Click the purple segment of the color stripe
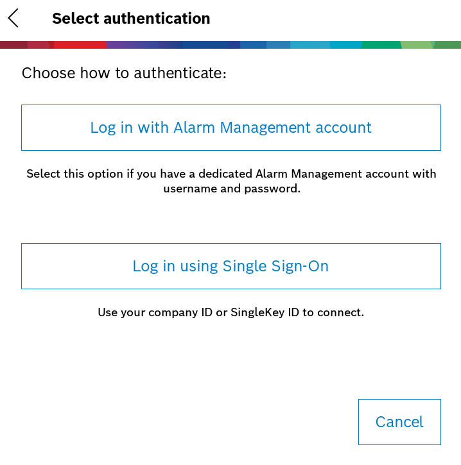 point(132,45)
